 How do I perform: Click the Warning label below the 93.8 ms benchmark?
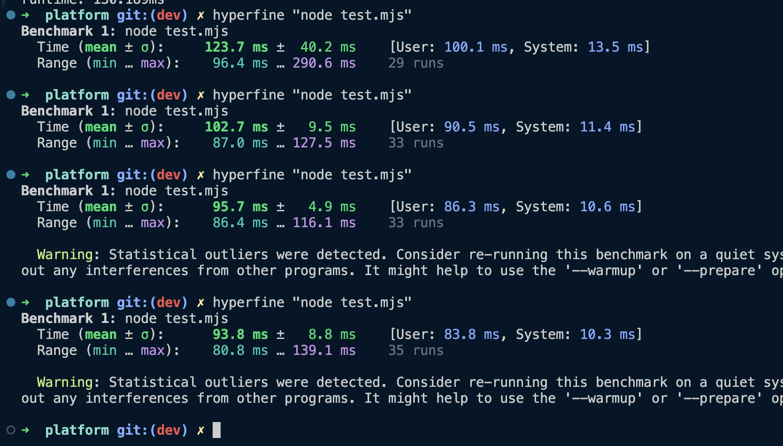[65, 383]
